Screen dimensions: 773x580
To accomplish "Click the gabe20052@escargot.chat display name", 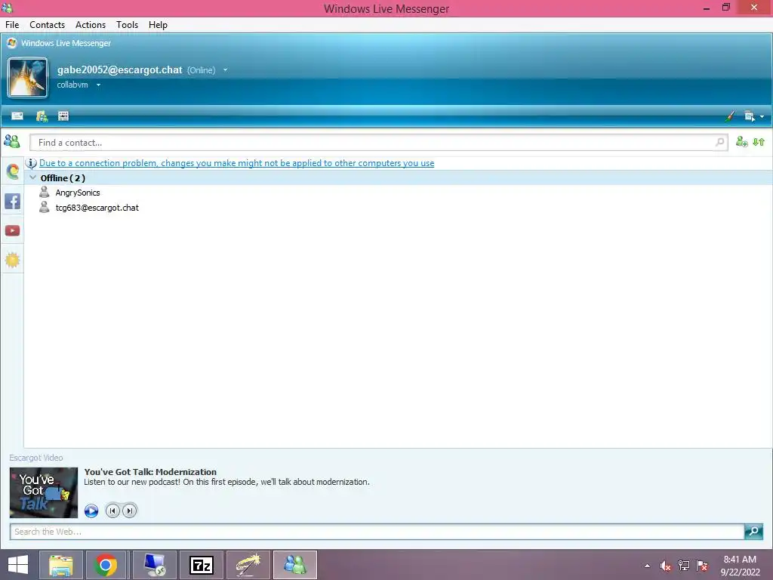I will coord(120,70).
